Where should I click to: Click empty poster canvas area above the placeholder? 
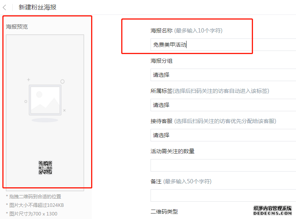click(x=45, y=55)
